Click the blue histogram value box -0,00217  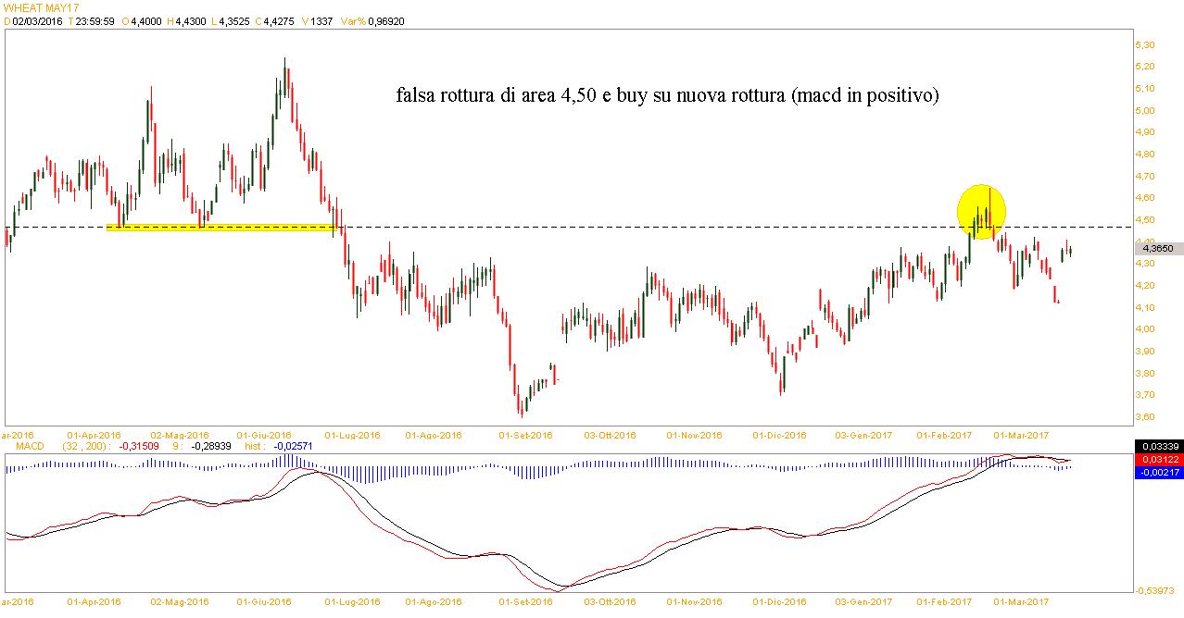[x=1158, y=473]
